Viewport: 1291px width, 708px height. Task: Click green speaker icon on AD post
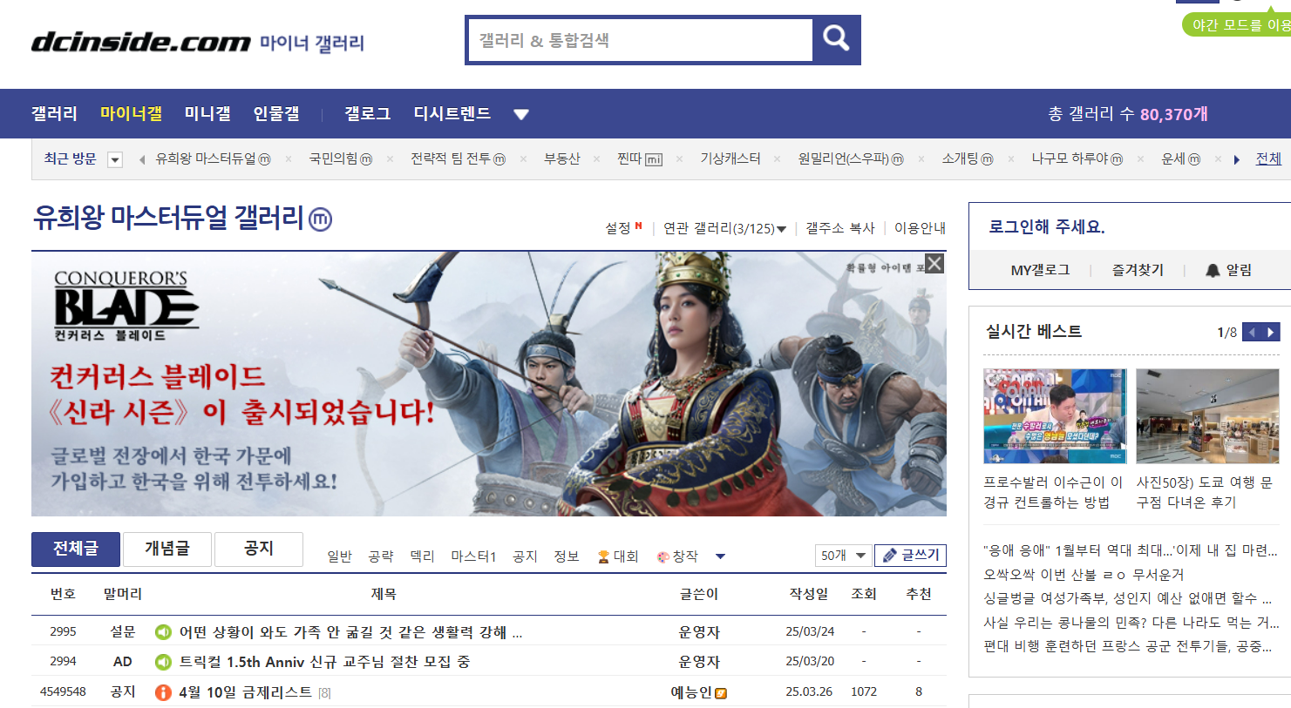click(x=163, y=662)
